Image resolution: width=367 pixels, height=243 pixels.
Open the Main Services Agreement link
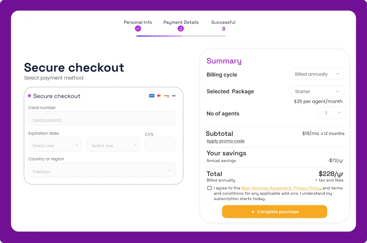tap(266, 188)
